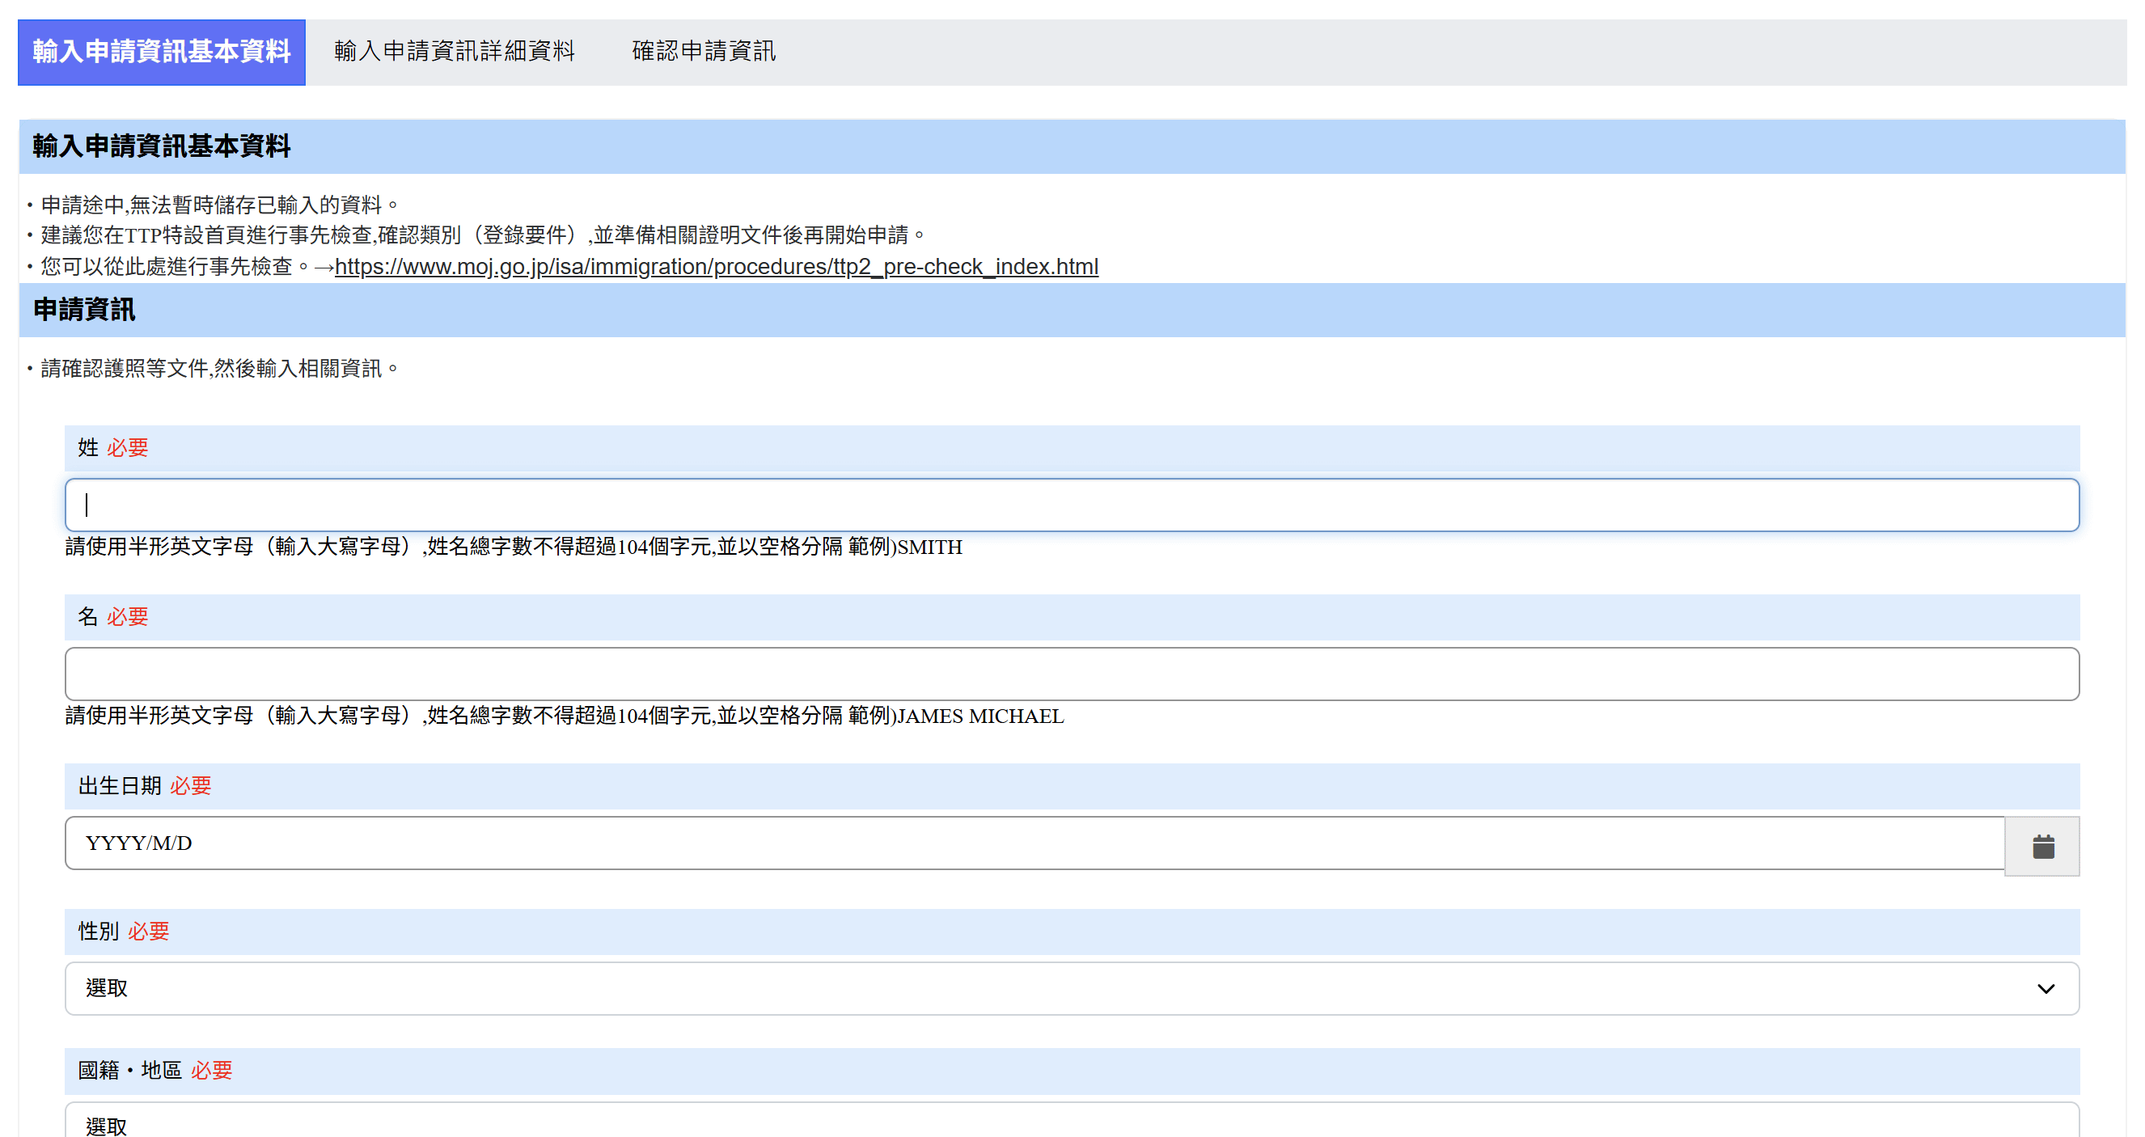Switch to the 輸入申請資訊詳細資料 tab
Viewport: 2145px width, 1137px height.
pyautogui.click(x=454, y=52)
